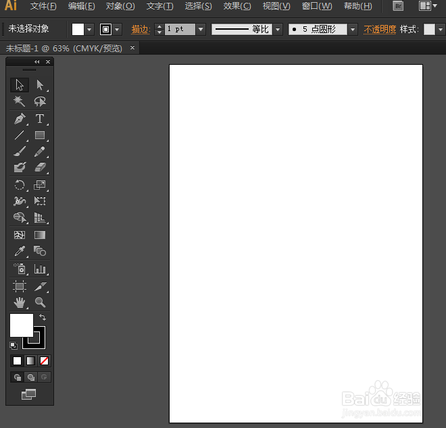The image size is (446, 428).
Task: Open the fill color dropdown arrow
Action: tap(89, 29)
